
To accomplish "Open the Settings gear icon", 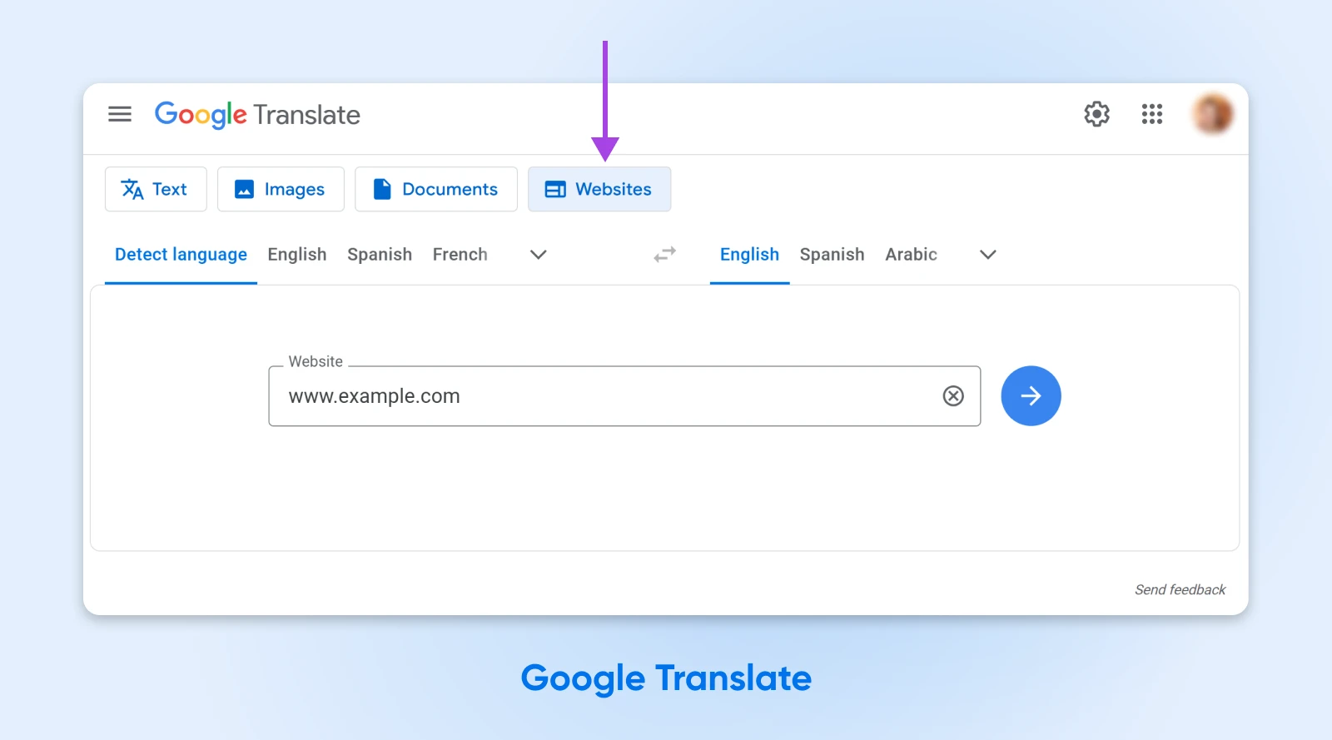I will coord(1096,114).
